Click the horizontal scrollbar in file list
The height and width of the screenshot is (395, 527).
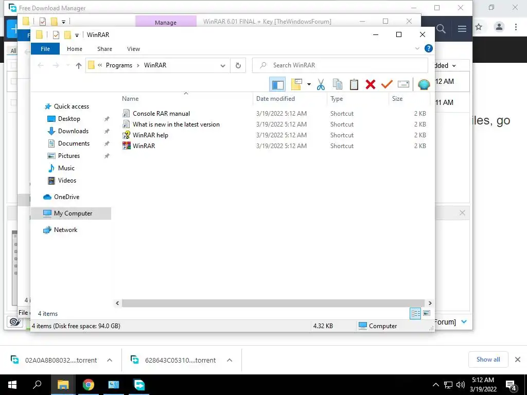pyautogui.click(x=273, y=303)
